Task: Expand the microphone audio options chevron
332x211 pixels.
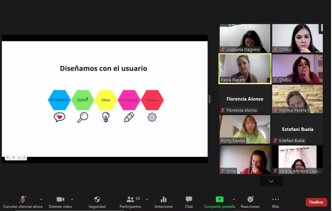Action: [x=41, y=200]
